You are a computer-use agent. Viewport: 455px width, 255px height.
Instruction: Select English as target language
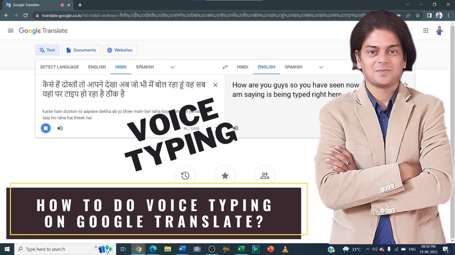pyautogui.click(x=267, y=67)
